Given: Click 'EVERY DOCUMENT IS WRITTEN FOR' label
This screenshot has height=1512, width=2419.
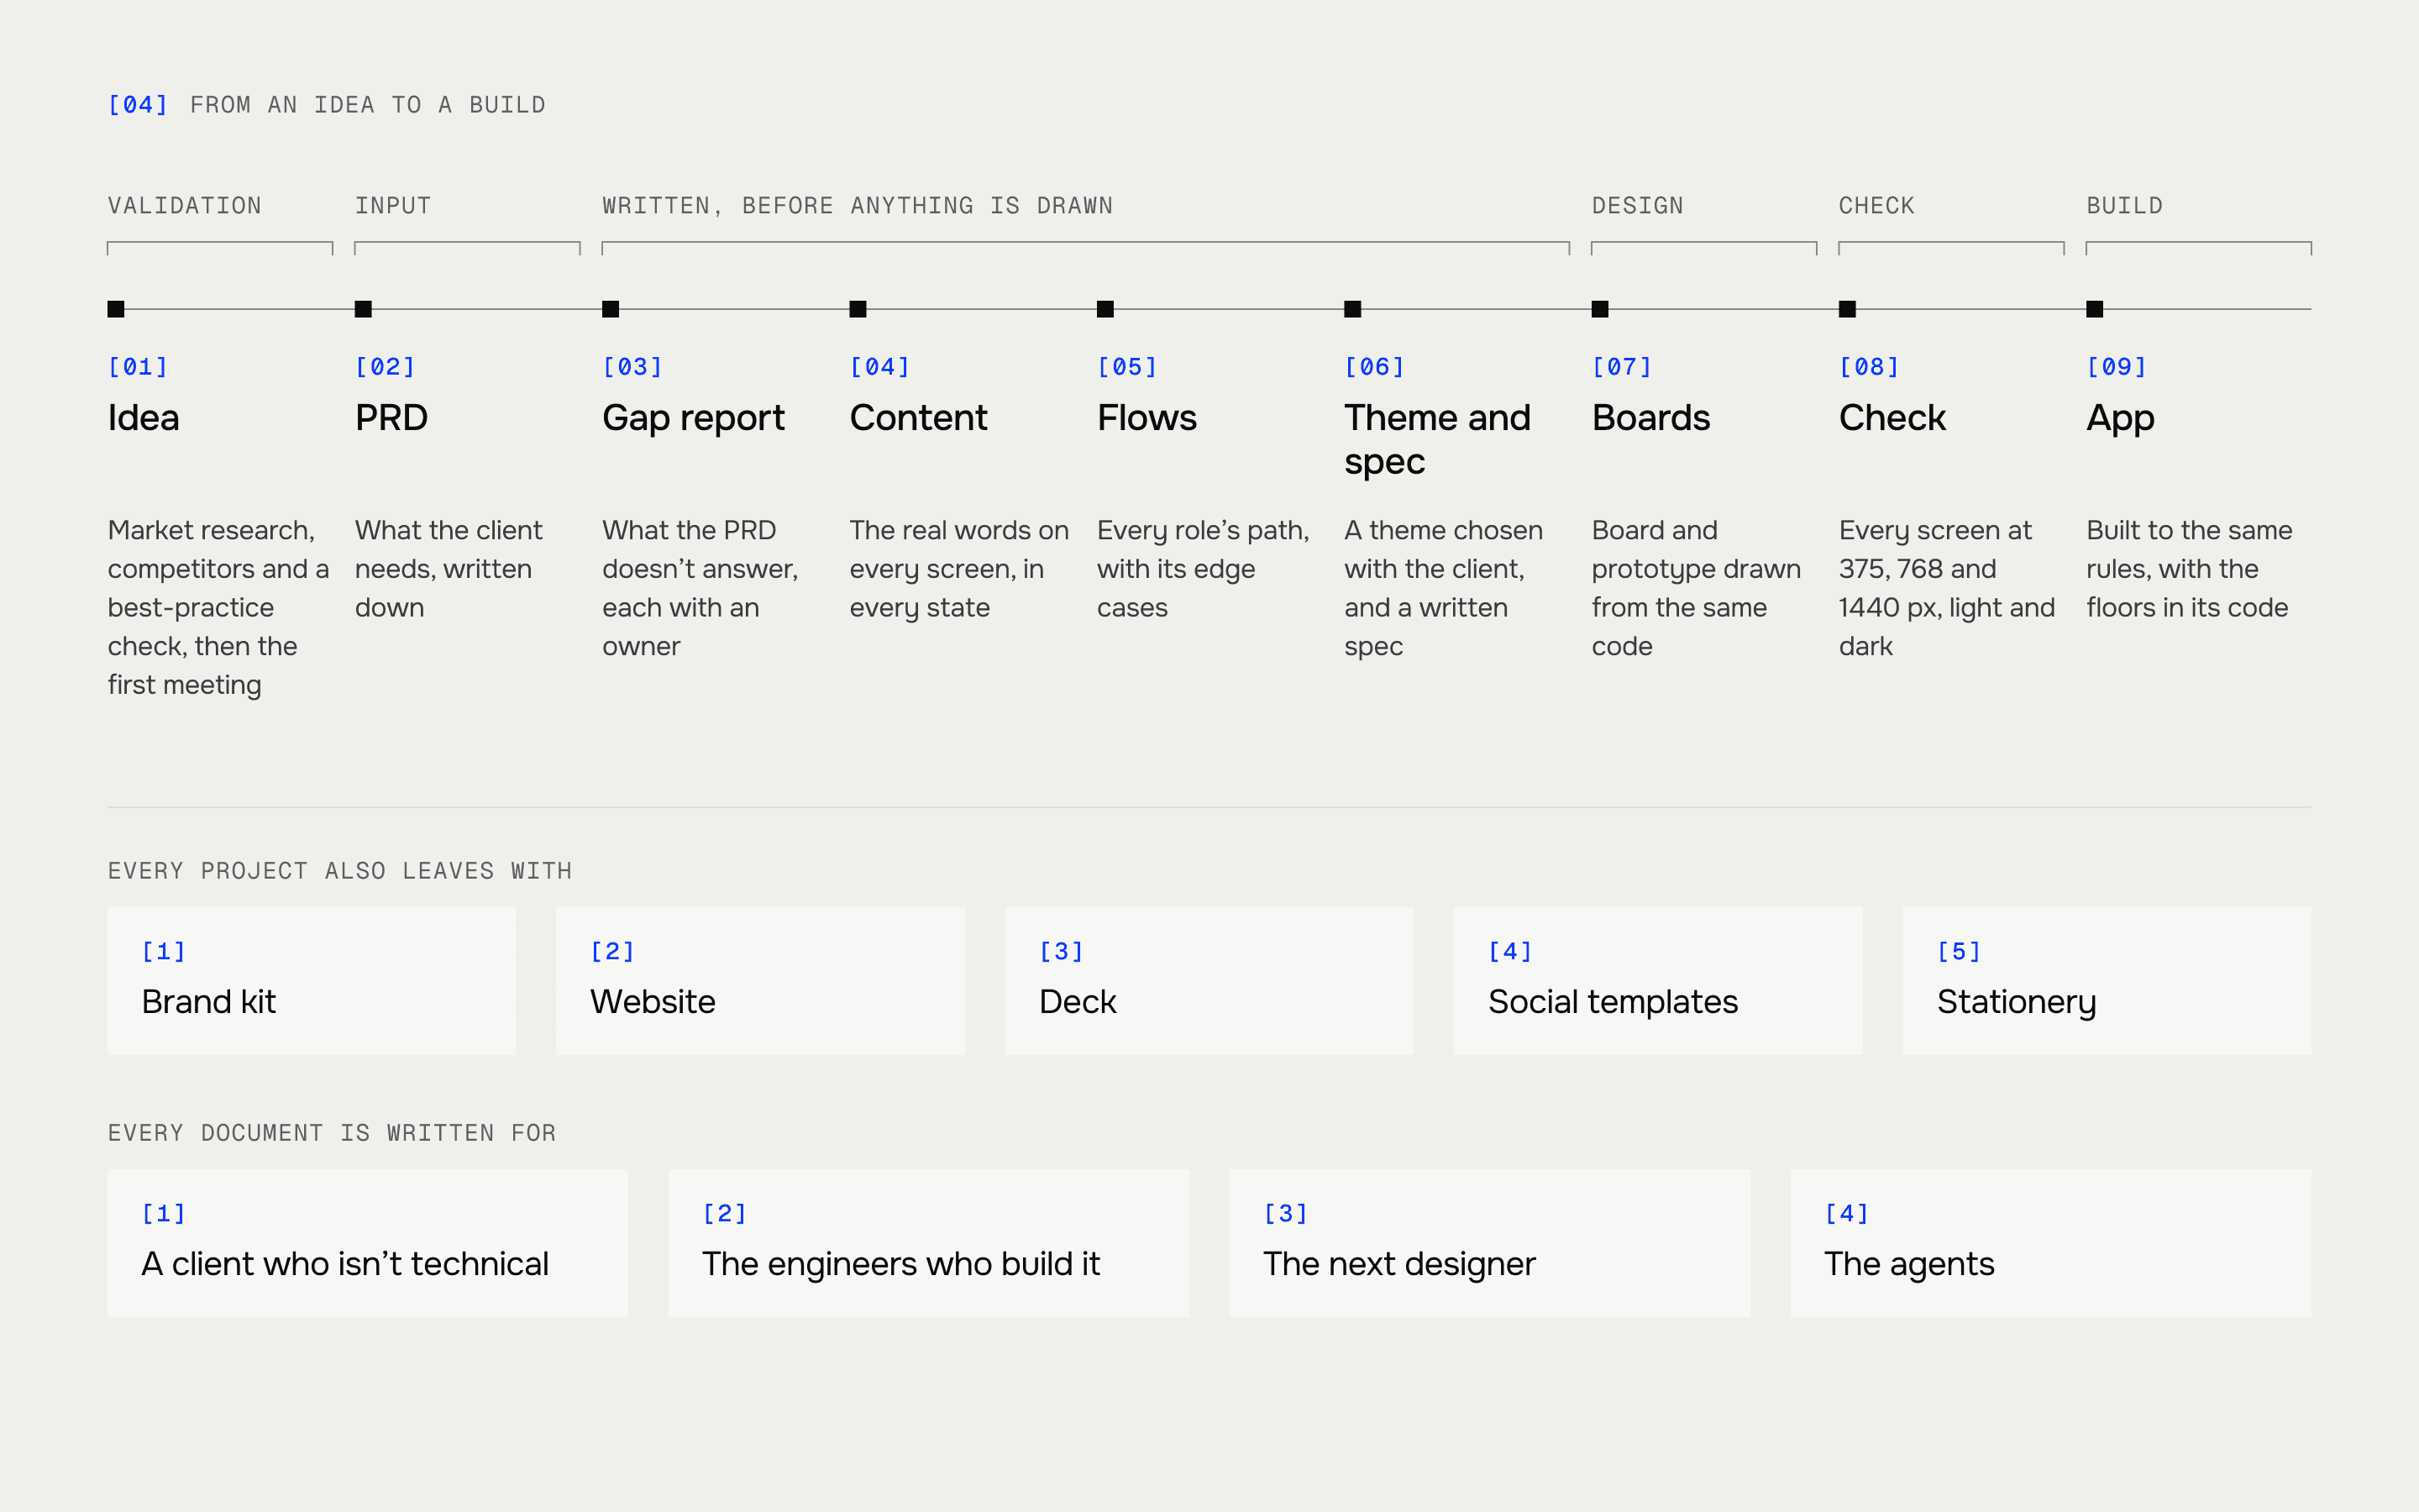Looking at the screenshot, I should pos(332,1133).
